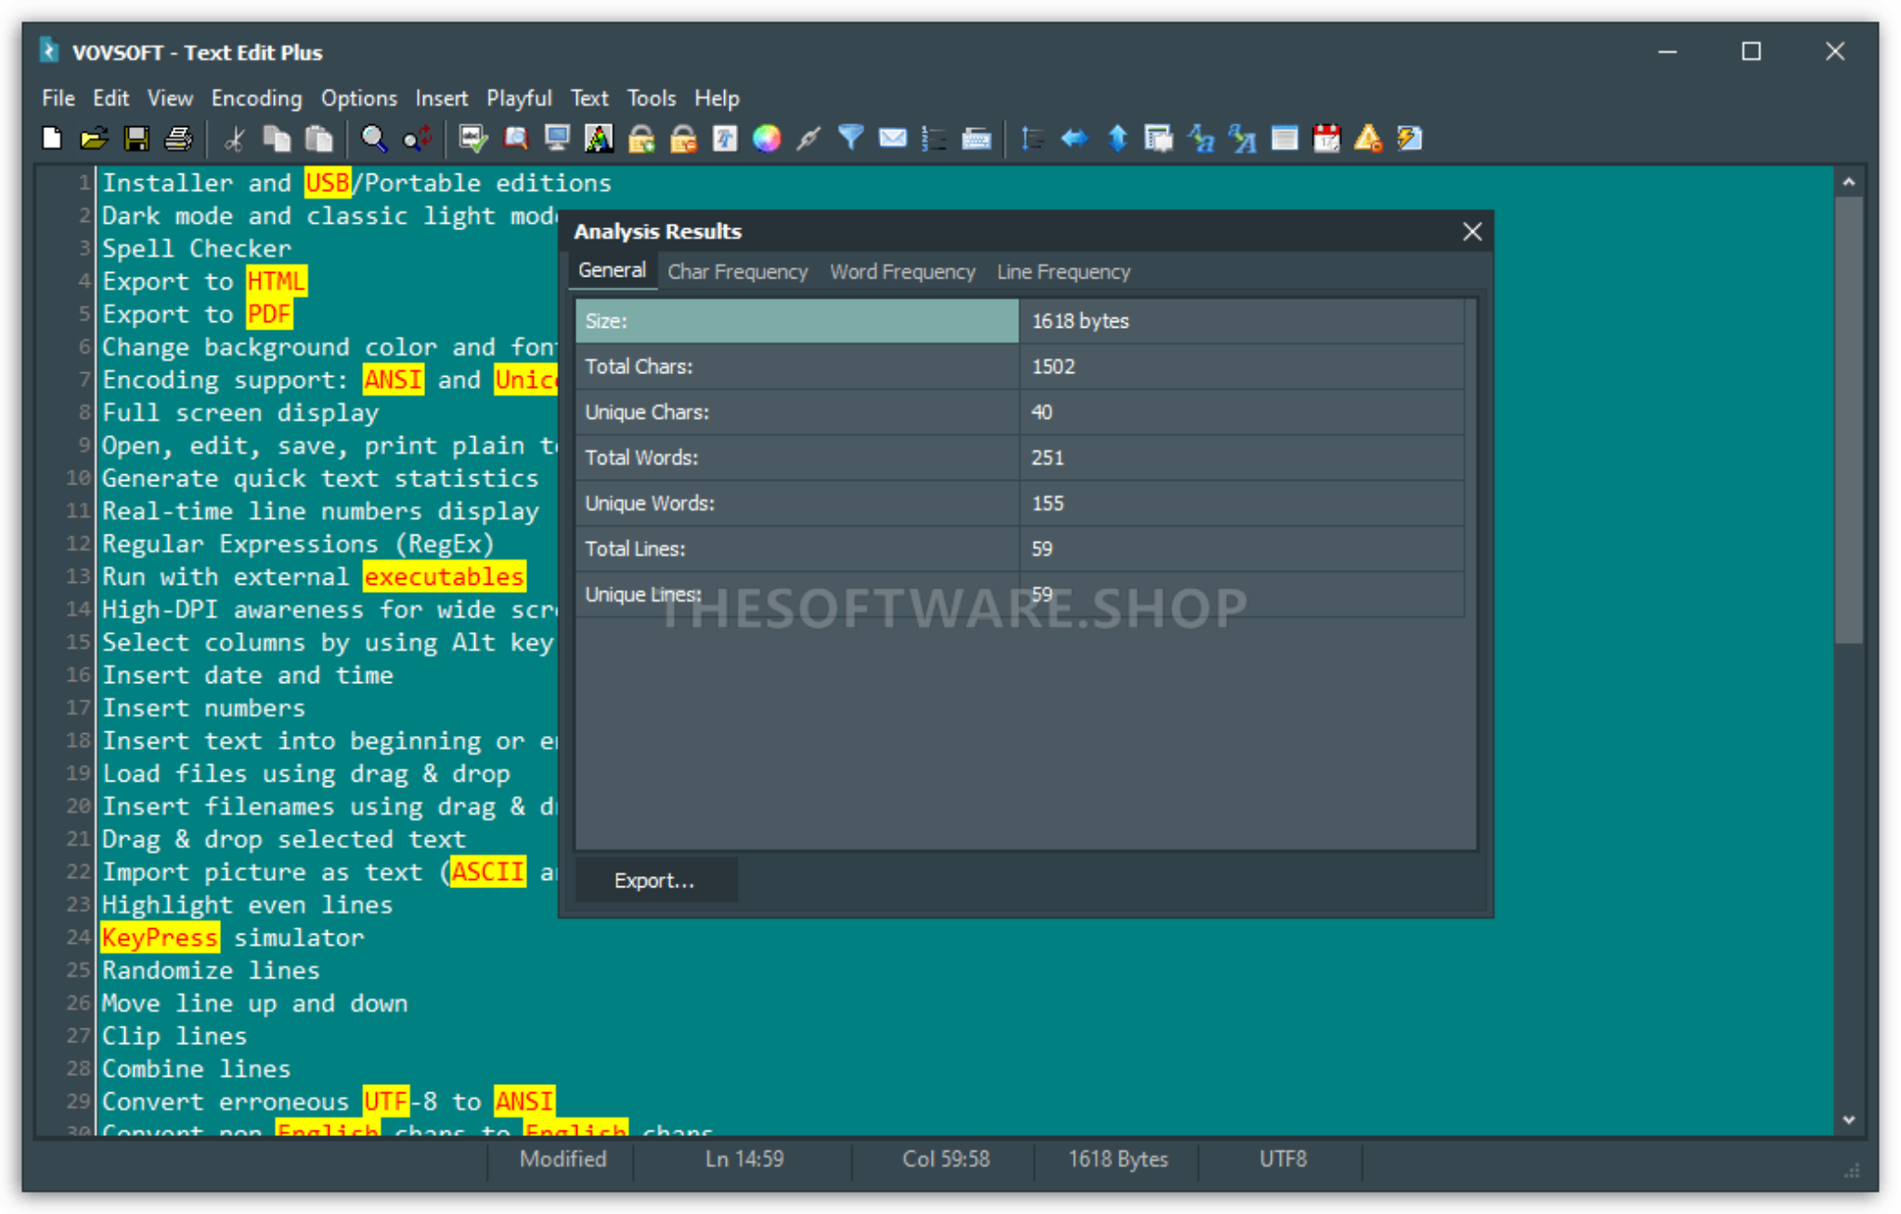Open font settings with the T icon
Image resolution: width=1901 pixels, height=1214 pixels.
[x=725, y=138]
